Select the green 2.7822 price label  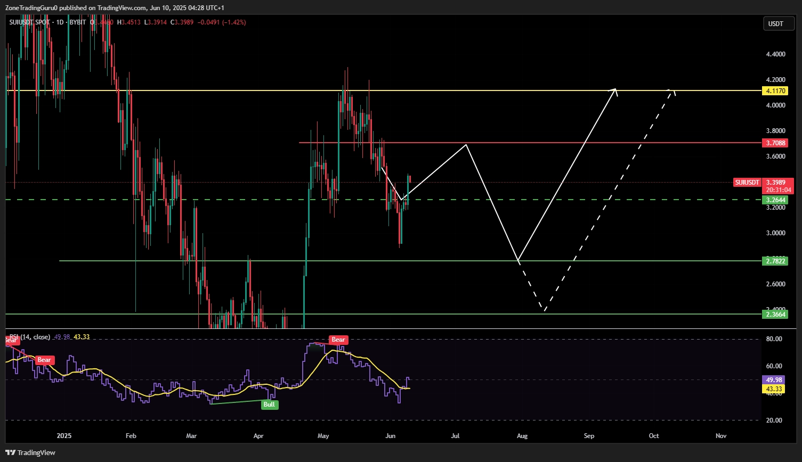775,261
